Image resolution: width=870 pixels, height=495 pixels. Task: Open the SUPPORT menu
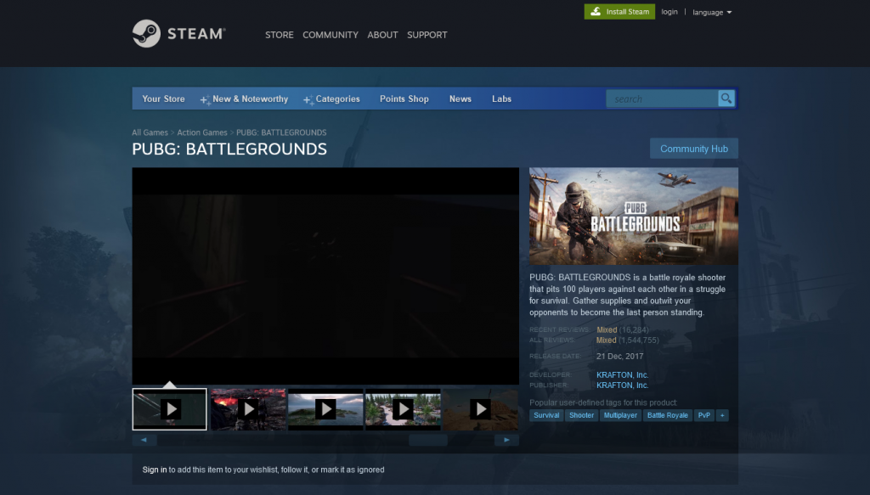(427, 35)
